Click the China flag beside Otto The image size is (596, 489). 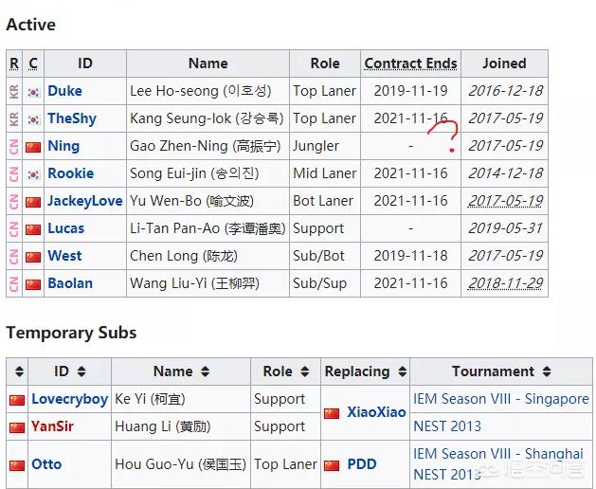click(17, 465)
